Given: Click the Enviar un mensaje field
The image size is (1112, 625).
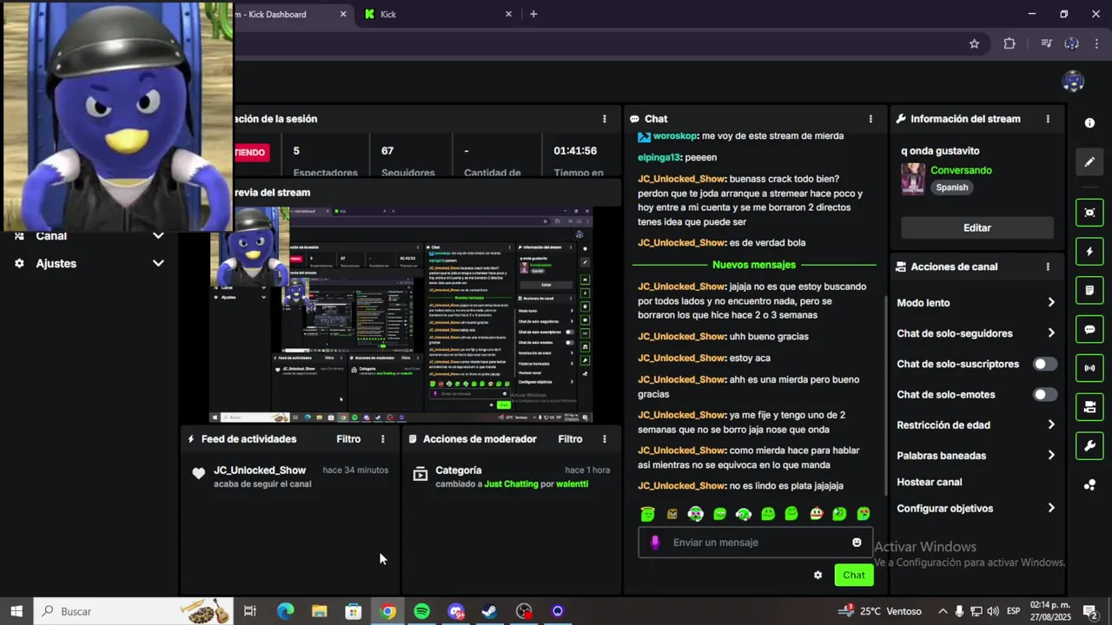Looking at the screenshot, I should [756, 543].
